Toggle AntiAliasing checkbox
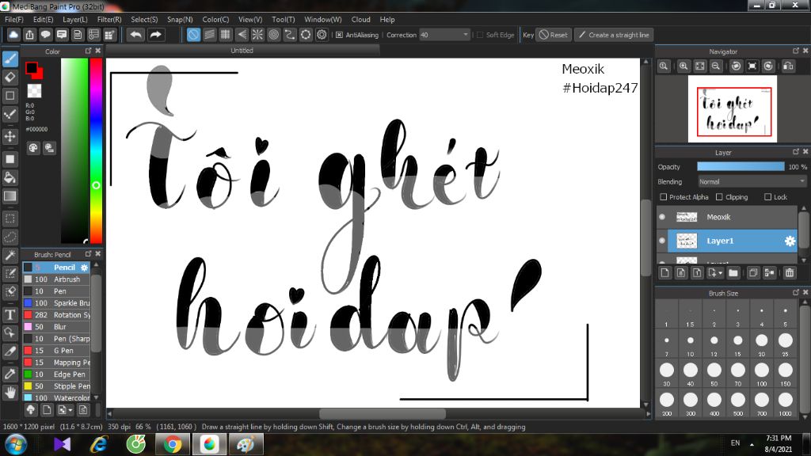 [339, 35]
